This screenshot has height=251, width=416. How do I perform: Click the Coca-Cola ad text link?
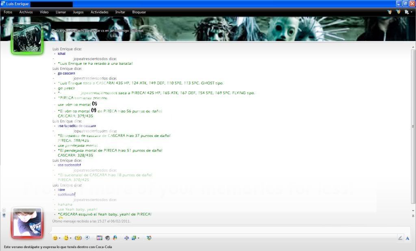tap(58, 247)
